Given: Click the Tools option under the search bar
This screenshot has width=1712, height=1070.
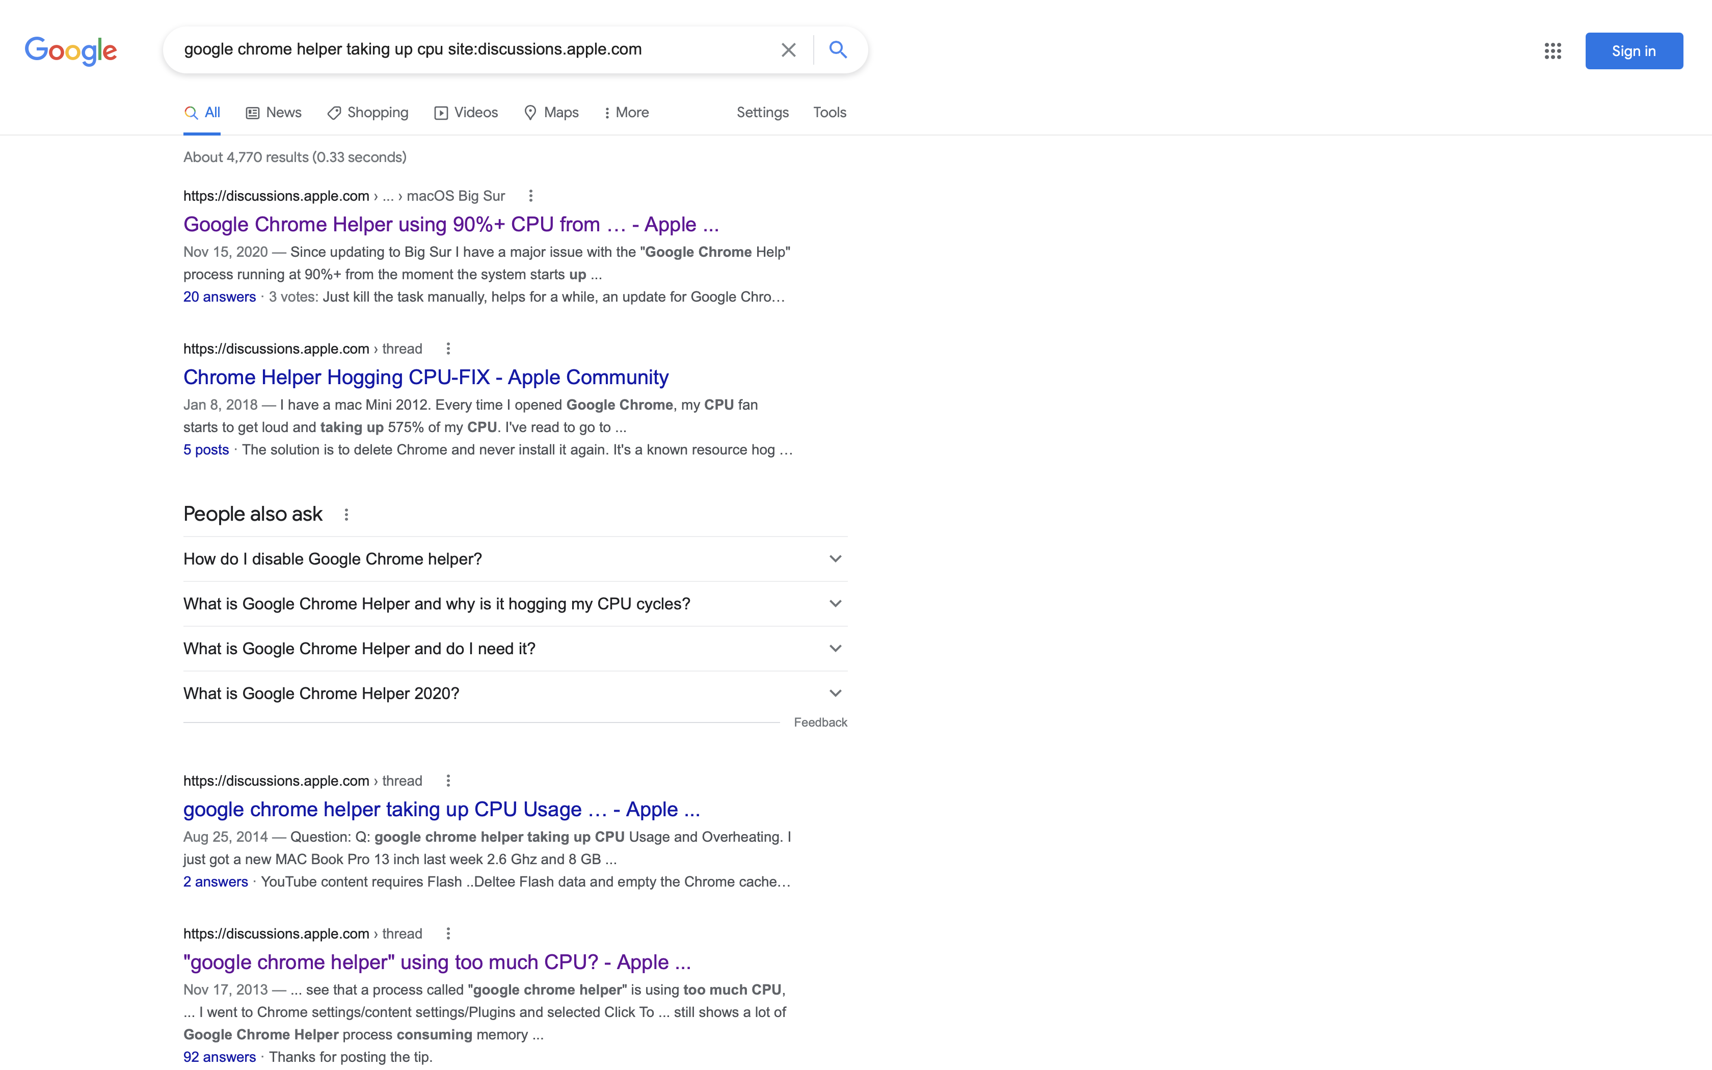Looking at the screenshot, I should (829, 113).
